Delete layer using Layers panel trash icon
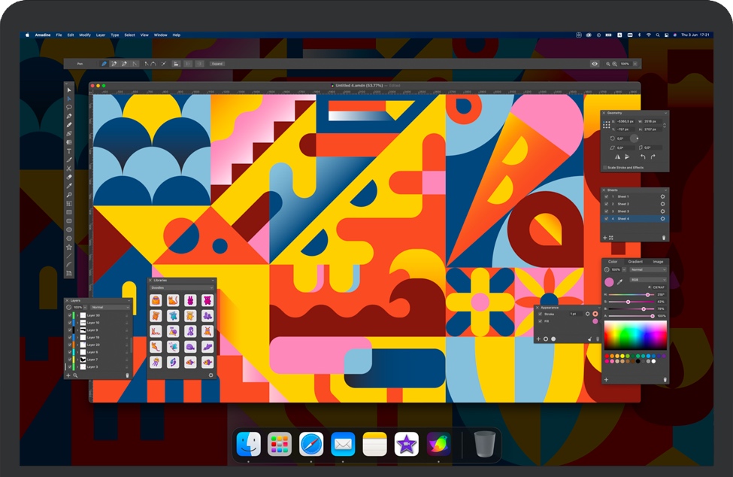The width and height of the screenshot is (733, 477). click(x=127, y=375)
